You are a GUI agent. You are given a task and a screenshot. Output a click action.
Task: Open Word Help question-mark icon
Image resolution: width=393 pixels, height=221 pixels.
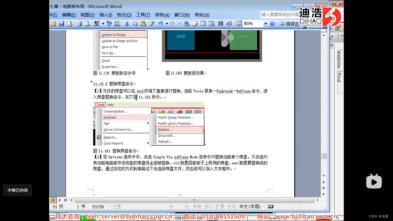[272, 24]
